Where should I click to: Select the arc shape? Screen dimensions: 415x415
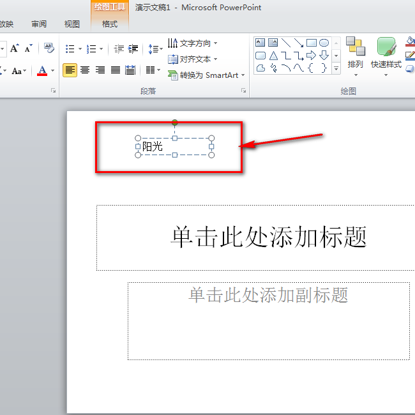coord(286,68)
